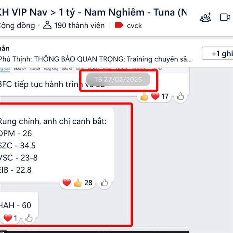Screen dimensions: 233x233
Task: Click the member person icon
Action: coord(47,25)
